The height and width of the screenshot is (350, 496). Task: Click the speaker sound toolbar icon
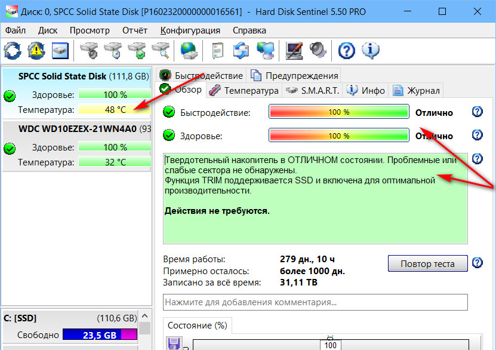tap(317, 50)
